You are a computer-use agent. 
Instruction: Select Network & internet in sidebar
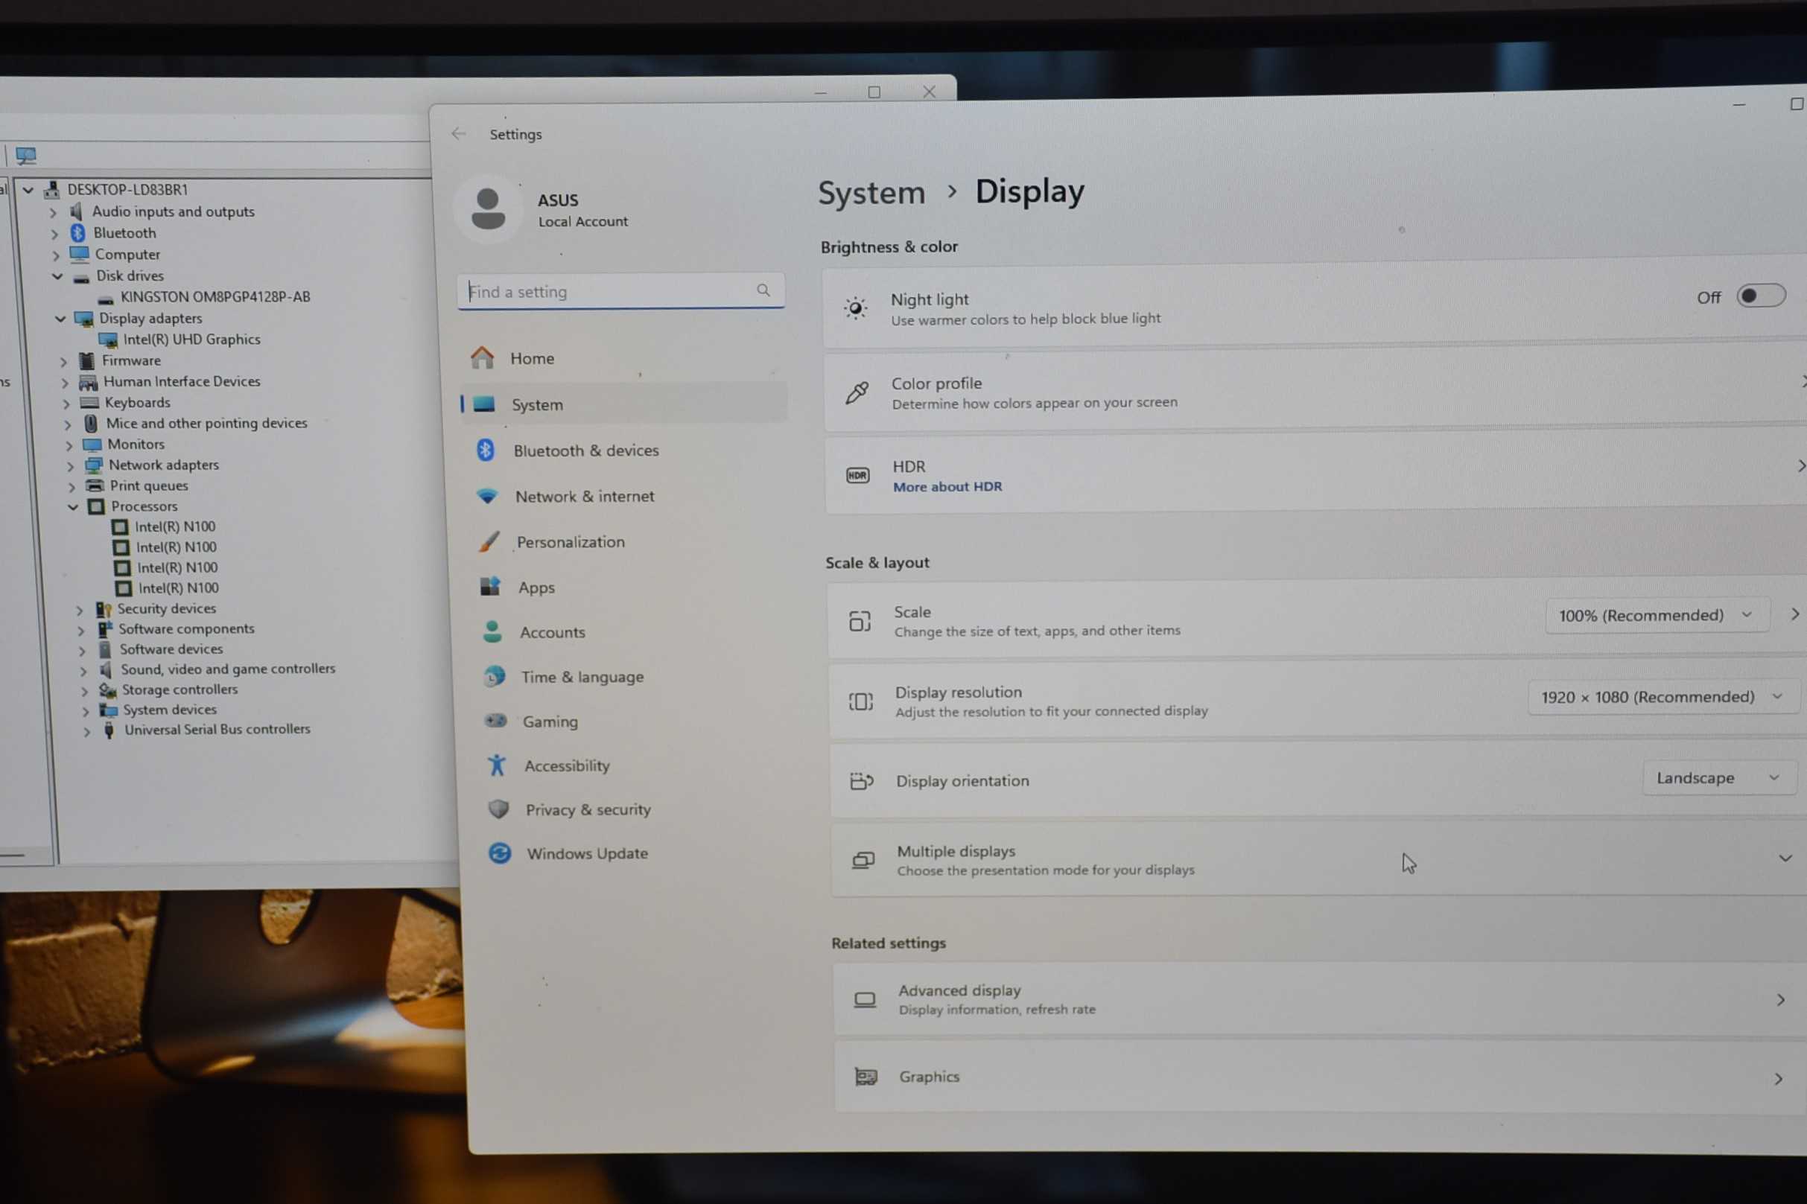pos(585,496)
